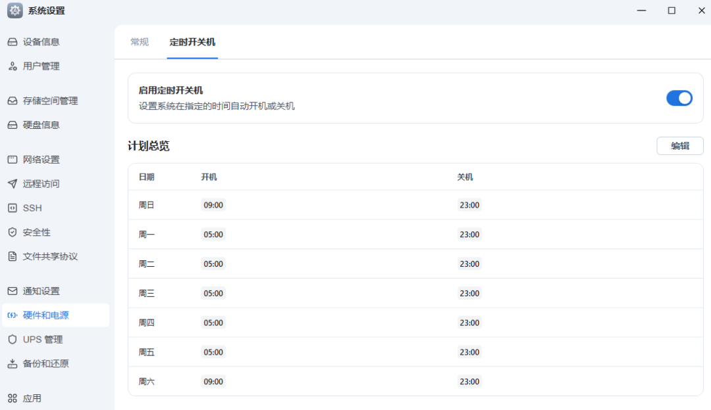Click the 编辑 button

[x=679, y=146]
